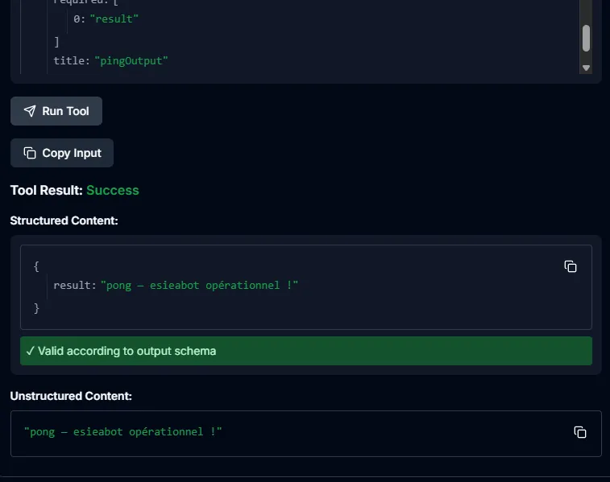Click the 'Valid according to output schema' banner

click(305, 351)
